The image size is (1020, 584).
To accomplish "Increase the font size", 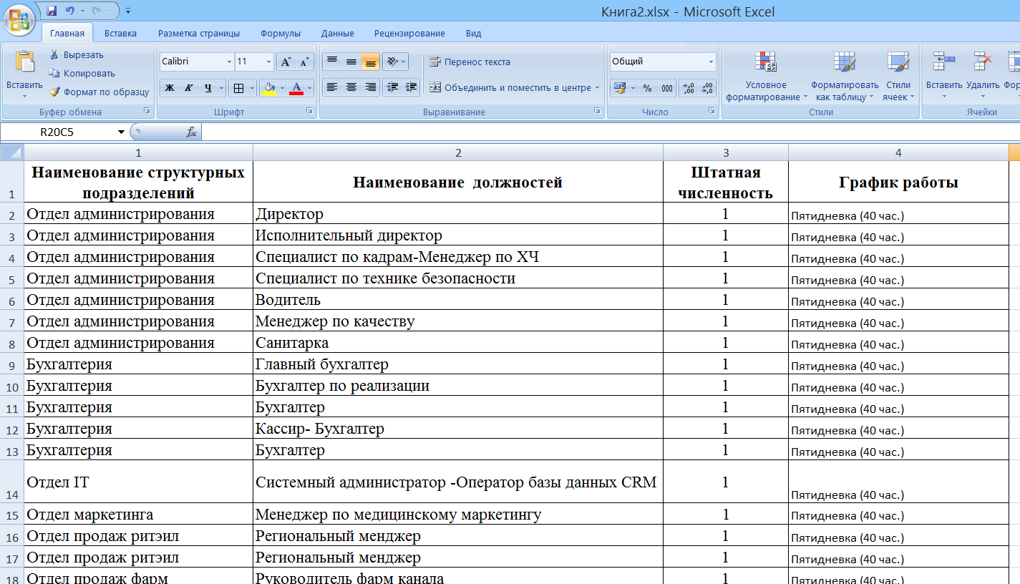I will [286, 62].
